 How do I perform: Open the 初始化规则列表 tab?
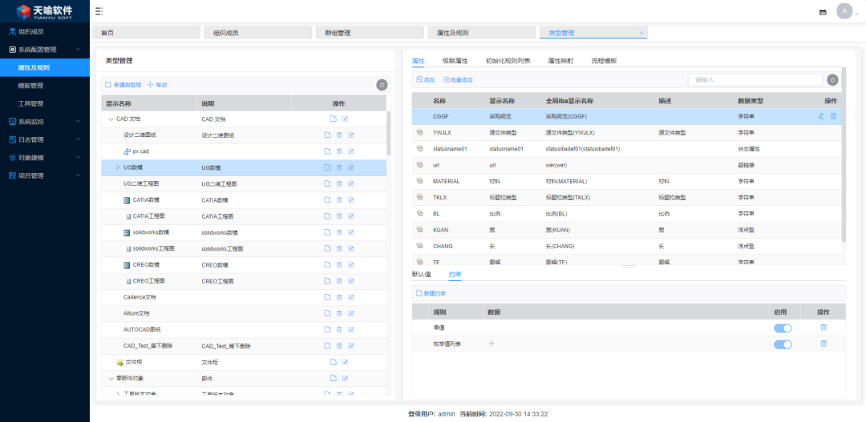coord(508,61)
